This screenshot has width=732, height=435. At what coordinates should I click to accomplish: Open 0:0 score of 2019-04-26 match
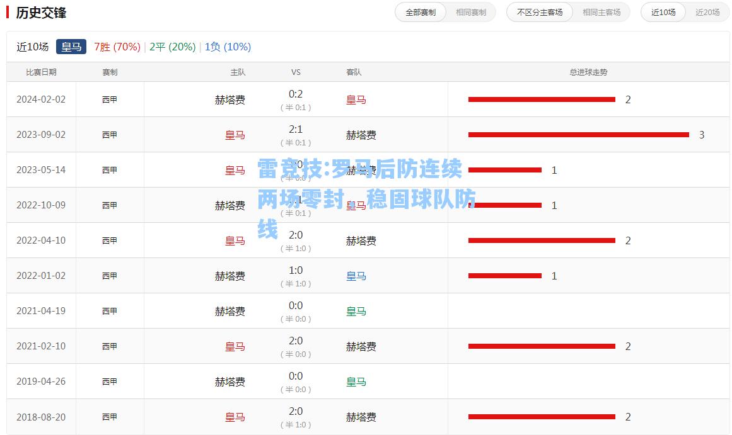tap(296, 376)
